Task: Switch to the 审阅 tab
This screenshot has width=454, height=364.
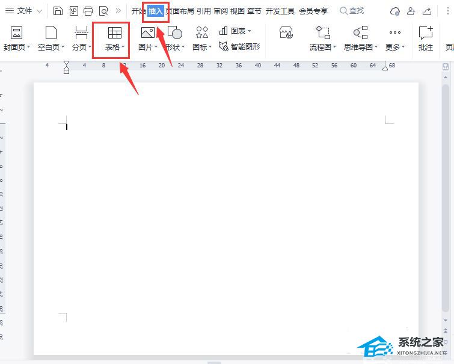Action: click(221, 11)
